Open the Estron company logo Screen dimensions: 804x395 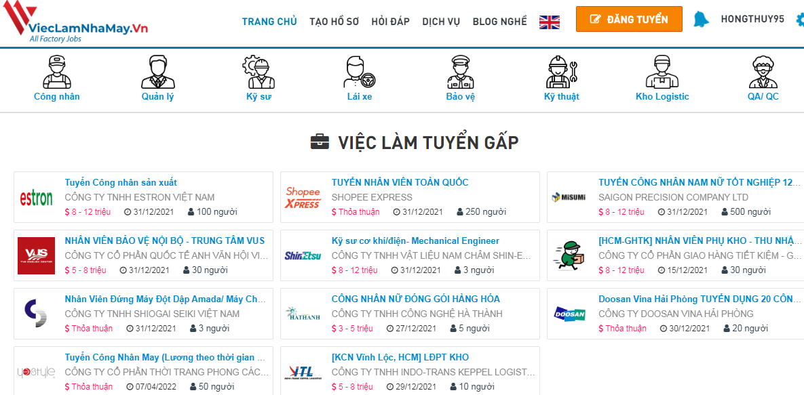[x=36, y=198]
